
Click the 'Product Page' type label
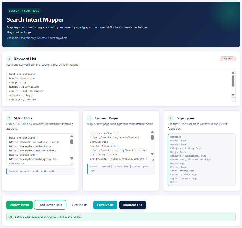tap(178, 140)
